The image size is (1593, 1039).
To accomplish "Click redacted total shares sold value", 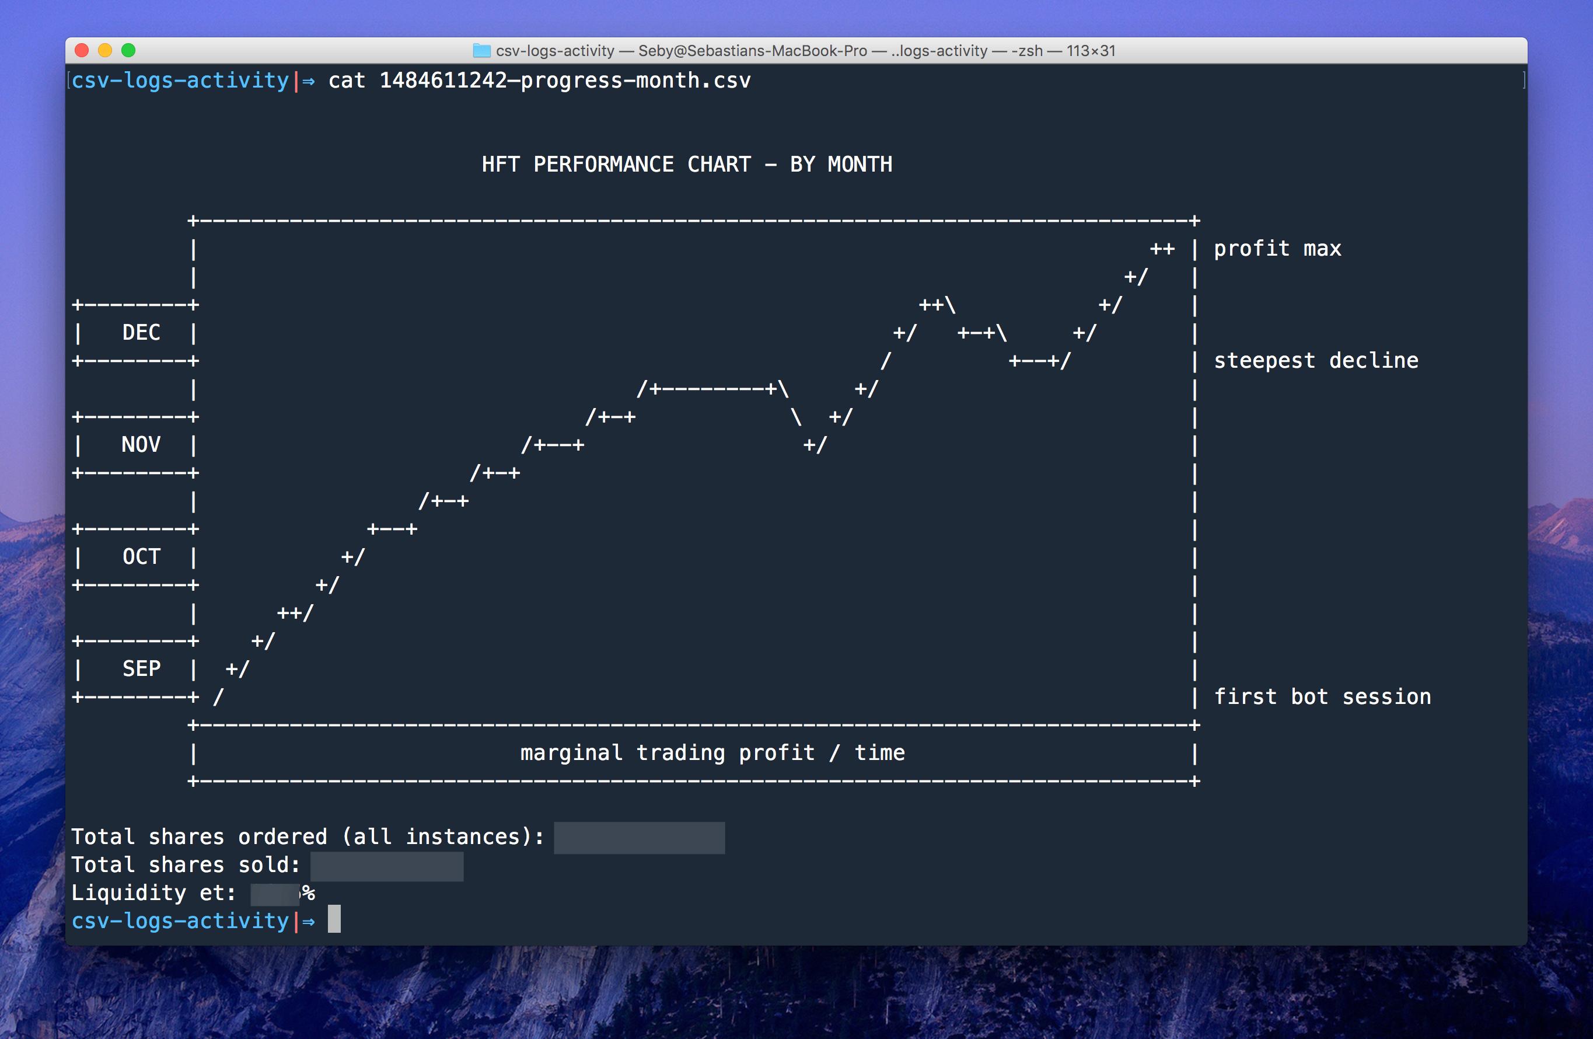I will pyautogui.click(x=386, y=866).
